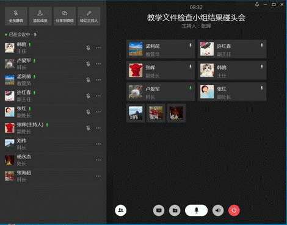The width and height of the screenshot is (287, 225).
Task: Open more options menu for 张海超
Action: 98,176
